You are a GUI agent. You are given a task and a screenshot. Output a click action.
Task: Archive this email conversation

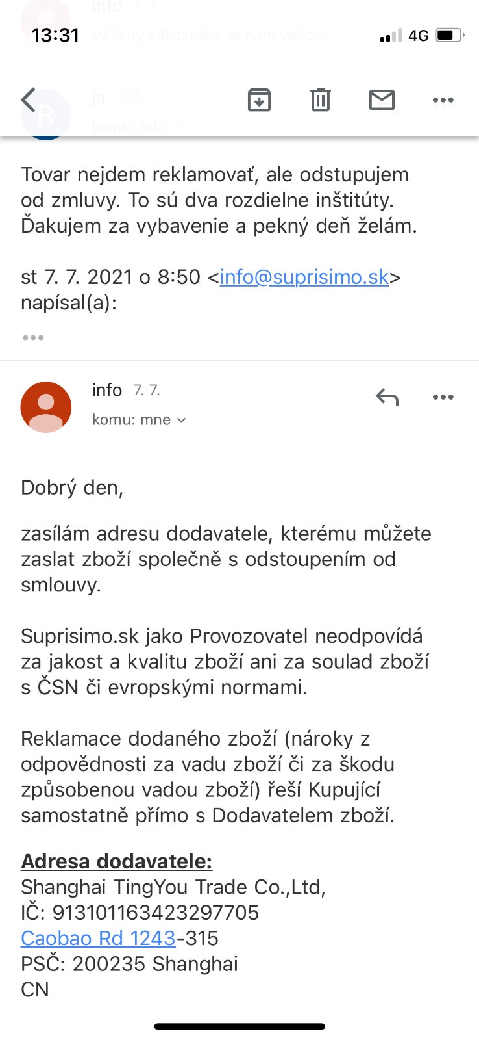click(x=259, y=100)
